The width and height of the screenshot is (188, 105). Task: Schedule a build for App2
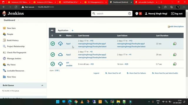175,55
